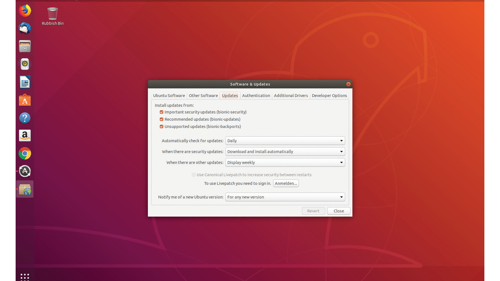This screenshot has width=500, height=281.
Task: Select the Updates tab
Action: [230, 96]
